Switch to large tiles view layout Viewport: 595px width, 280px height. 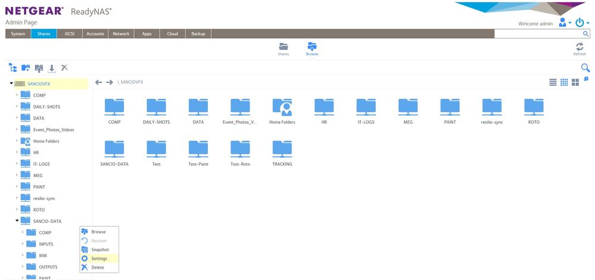[x=575, y=82]
